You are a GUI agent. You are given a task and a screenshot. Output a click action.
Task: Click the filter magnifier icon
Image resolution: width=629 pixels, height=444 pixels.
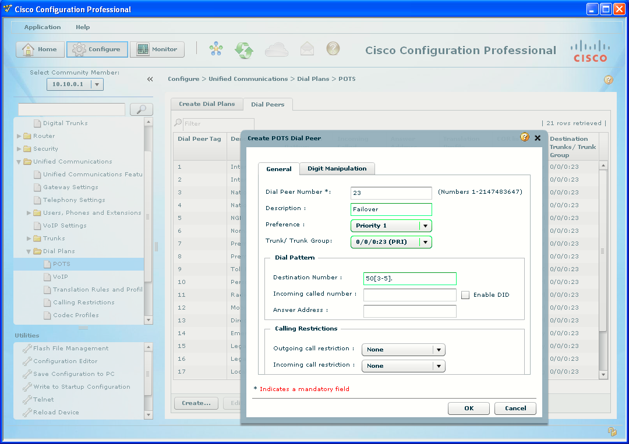pos(178,123)
